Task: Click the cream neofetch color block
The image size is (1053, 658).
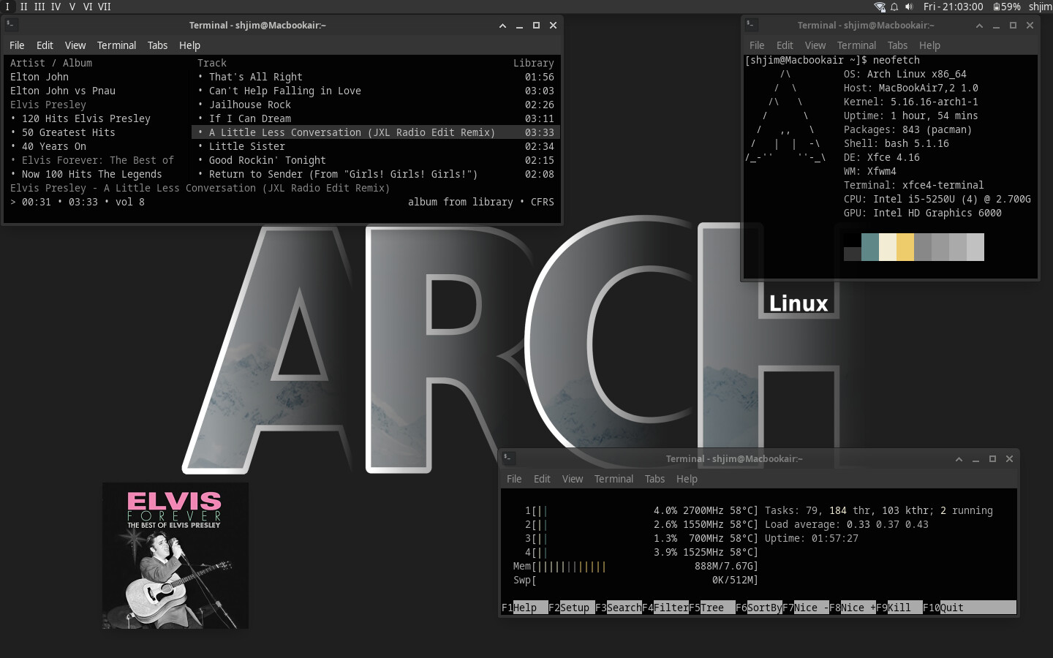Action: pyautogui.click(x=888, y=247)
